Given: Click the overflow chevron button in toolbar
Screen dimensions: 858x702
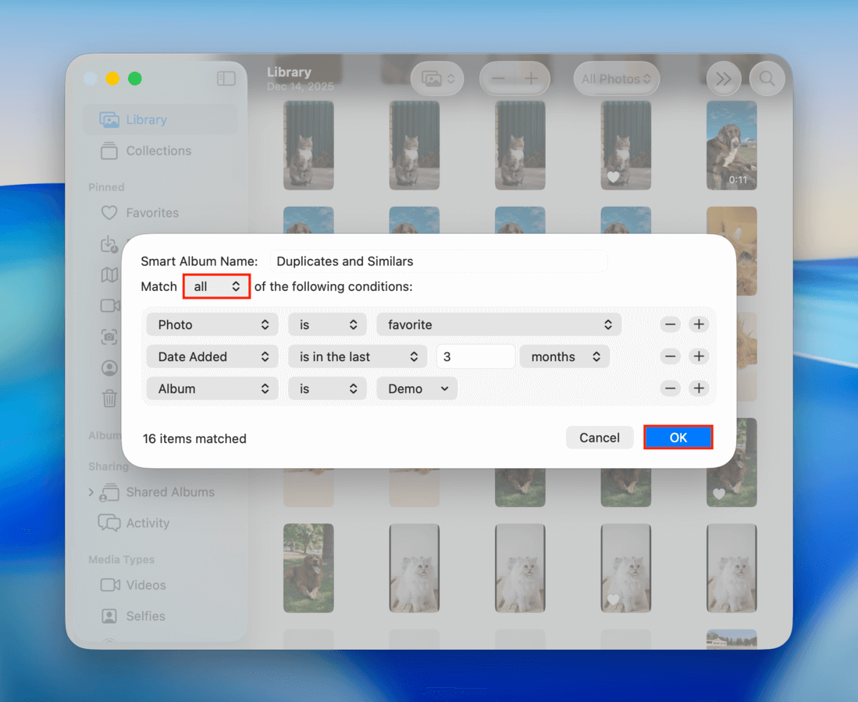Looking at the screenshot, I should (x=723, y=78).
